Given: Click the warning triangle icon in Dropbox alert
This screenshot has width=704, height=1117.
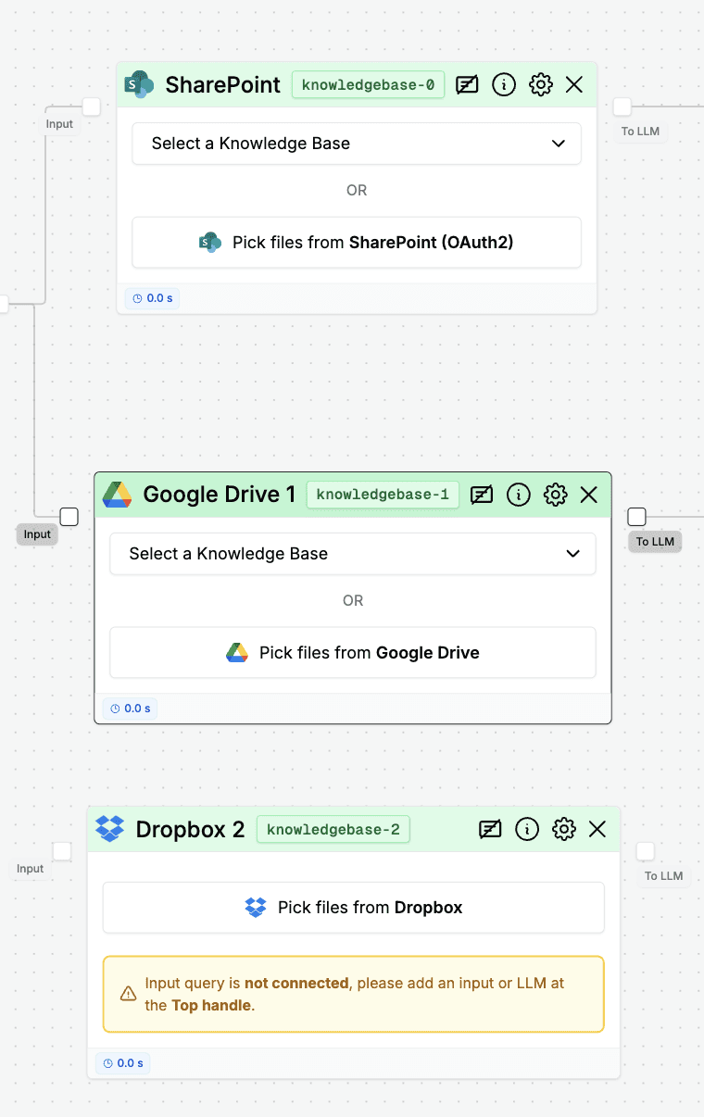Looking at the screenshot, I should [x=129, y=994].
